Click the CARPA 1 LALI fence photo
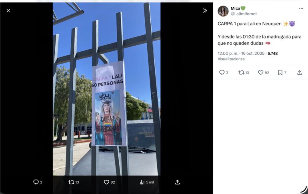Image resolution: width=308 pixels, height=194 pixels. click(107, 89)
